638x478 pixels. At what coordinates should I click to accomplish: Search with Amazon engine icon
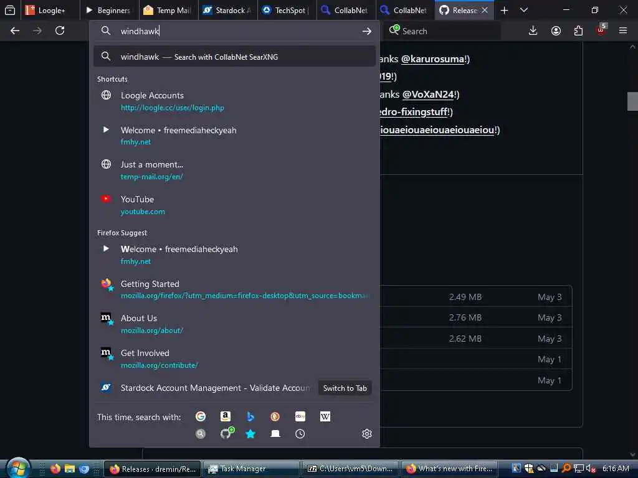pos(226,416)
